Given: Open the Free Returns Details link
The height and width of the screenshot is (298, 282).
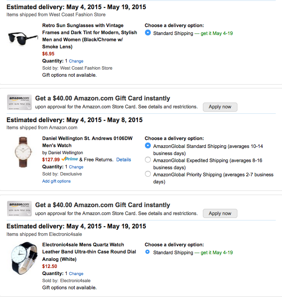Looking at the screenshot, I should point(123,160).
